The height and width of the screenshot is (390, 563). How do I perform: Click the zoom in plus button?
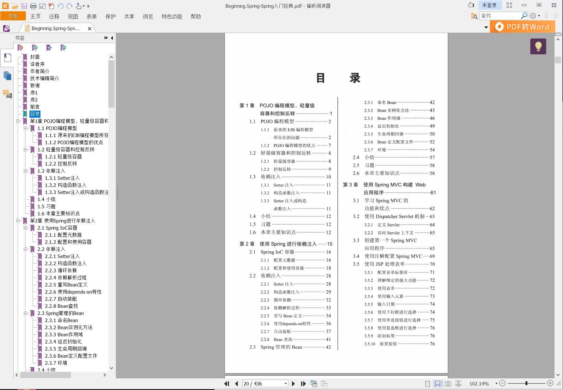pyautogui.click(x=550, y=383)
